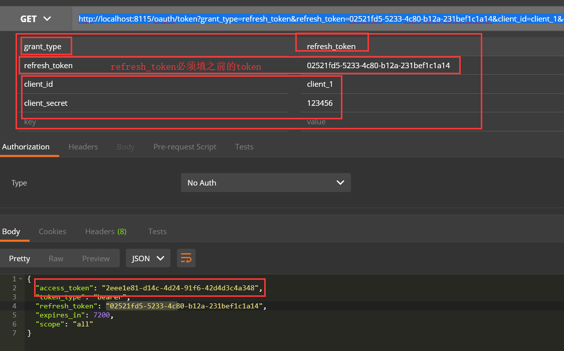This screenshot has width=564, height=351.
Task: Select the client_id key field
Action: point(153,84)
